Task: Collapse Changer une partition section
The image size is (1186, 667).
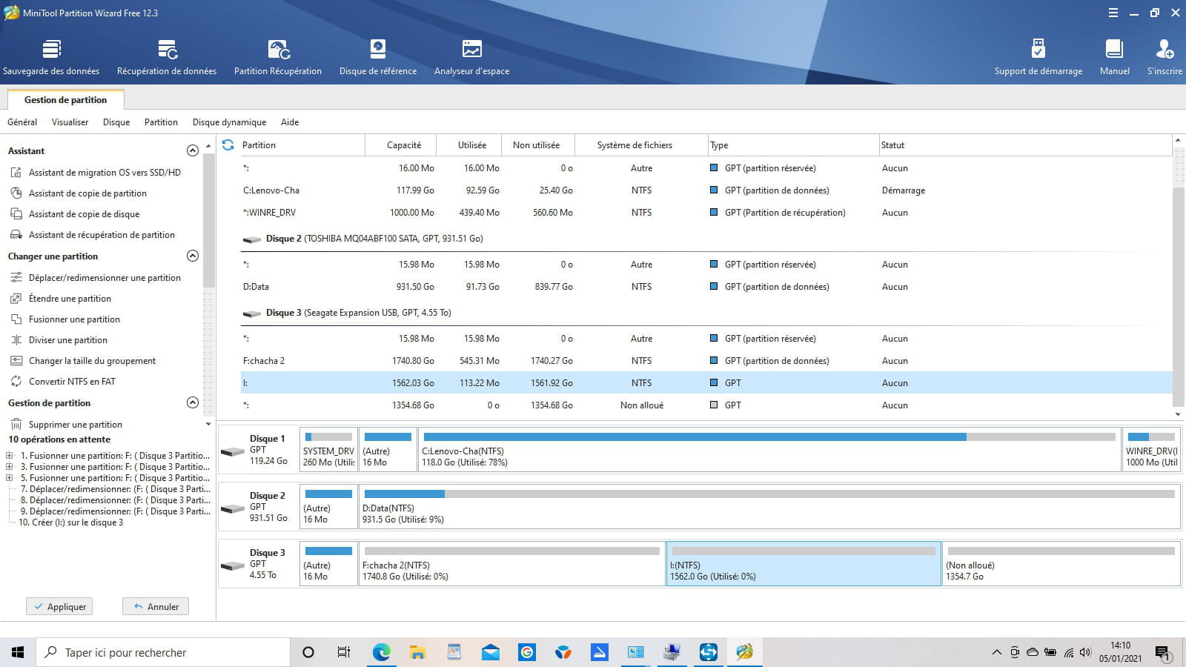Action: pyautogui.click(x=193, y=256)
